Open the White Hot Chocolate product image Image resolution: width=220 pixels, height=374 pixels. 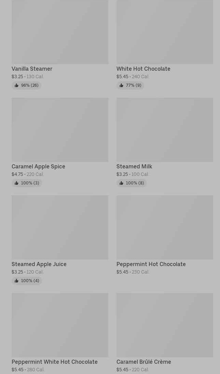click(165, 32)
